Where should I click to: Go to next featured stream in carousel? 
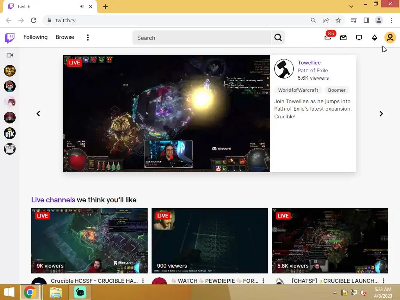pyautogui.click(x=381, y=114)
